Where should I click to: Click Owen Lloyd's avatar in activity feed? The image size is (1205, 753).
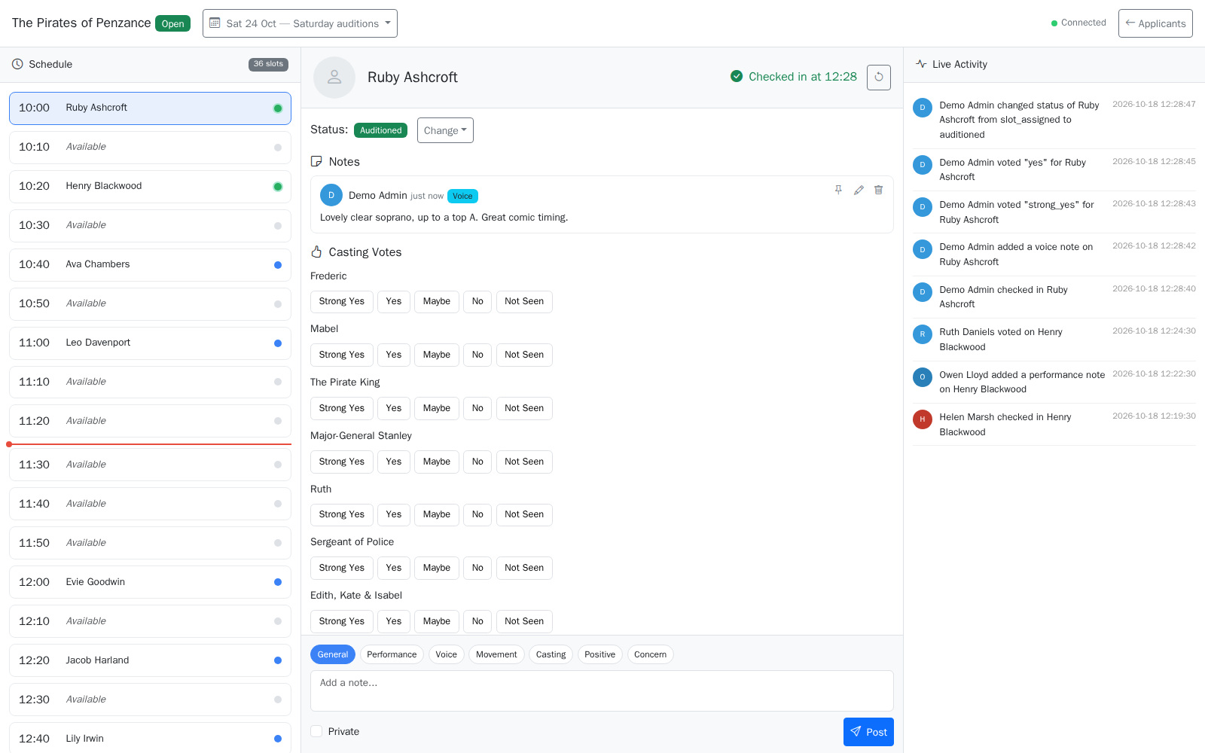point(923,377)
